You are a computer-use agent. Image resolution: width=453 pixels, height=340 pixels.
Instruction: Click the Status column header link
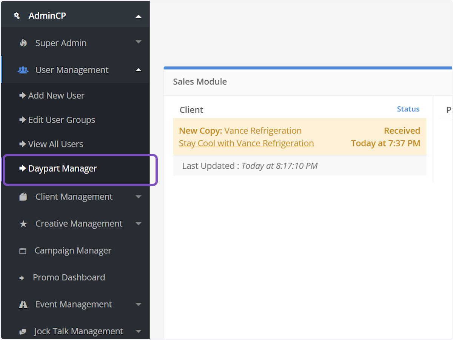408,109
